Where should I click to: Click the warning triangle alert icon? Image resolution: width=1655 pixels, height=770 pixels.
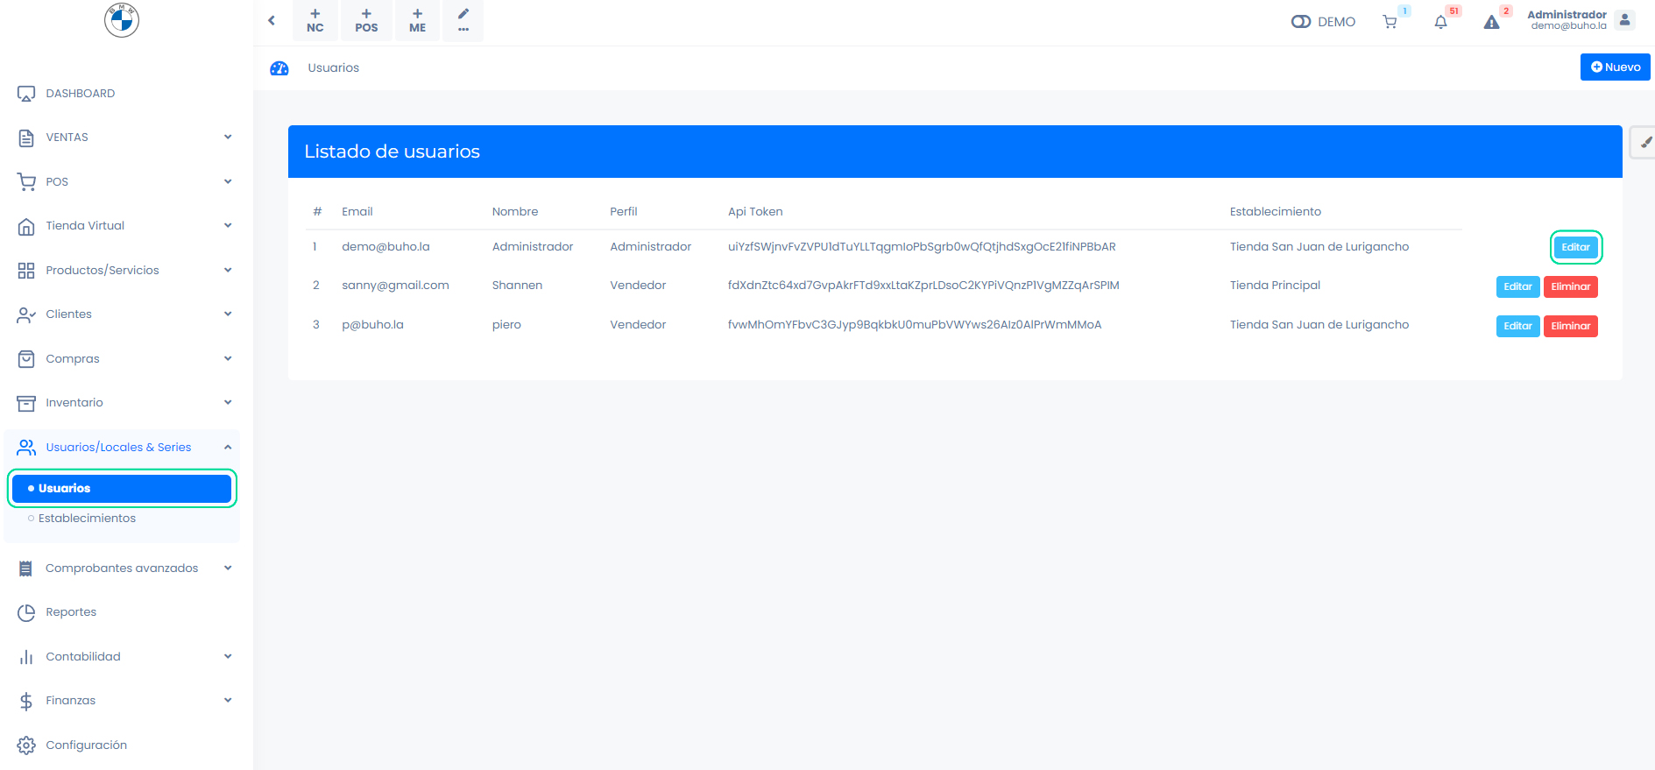tap(1491, 22)
